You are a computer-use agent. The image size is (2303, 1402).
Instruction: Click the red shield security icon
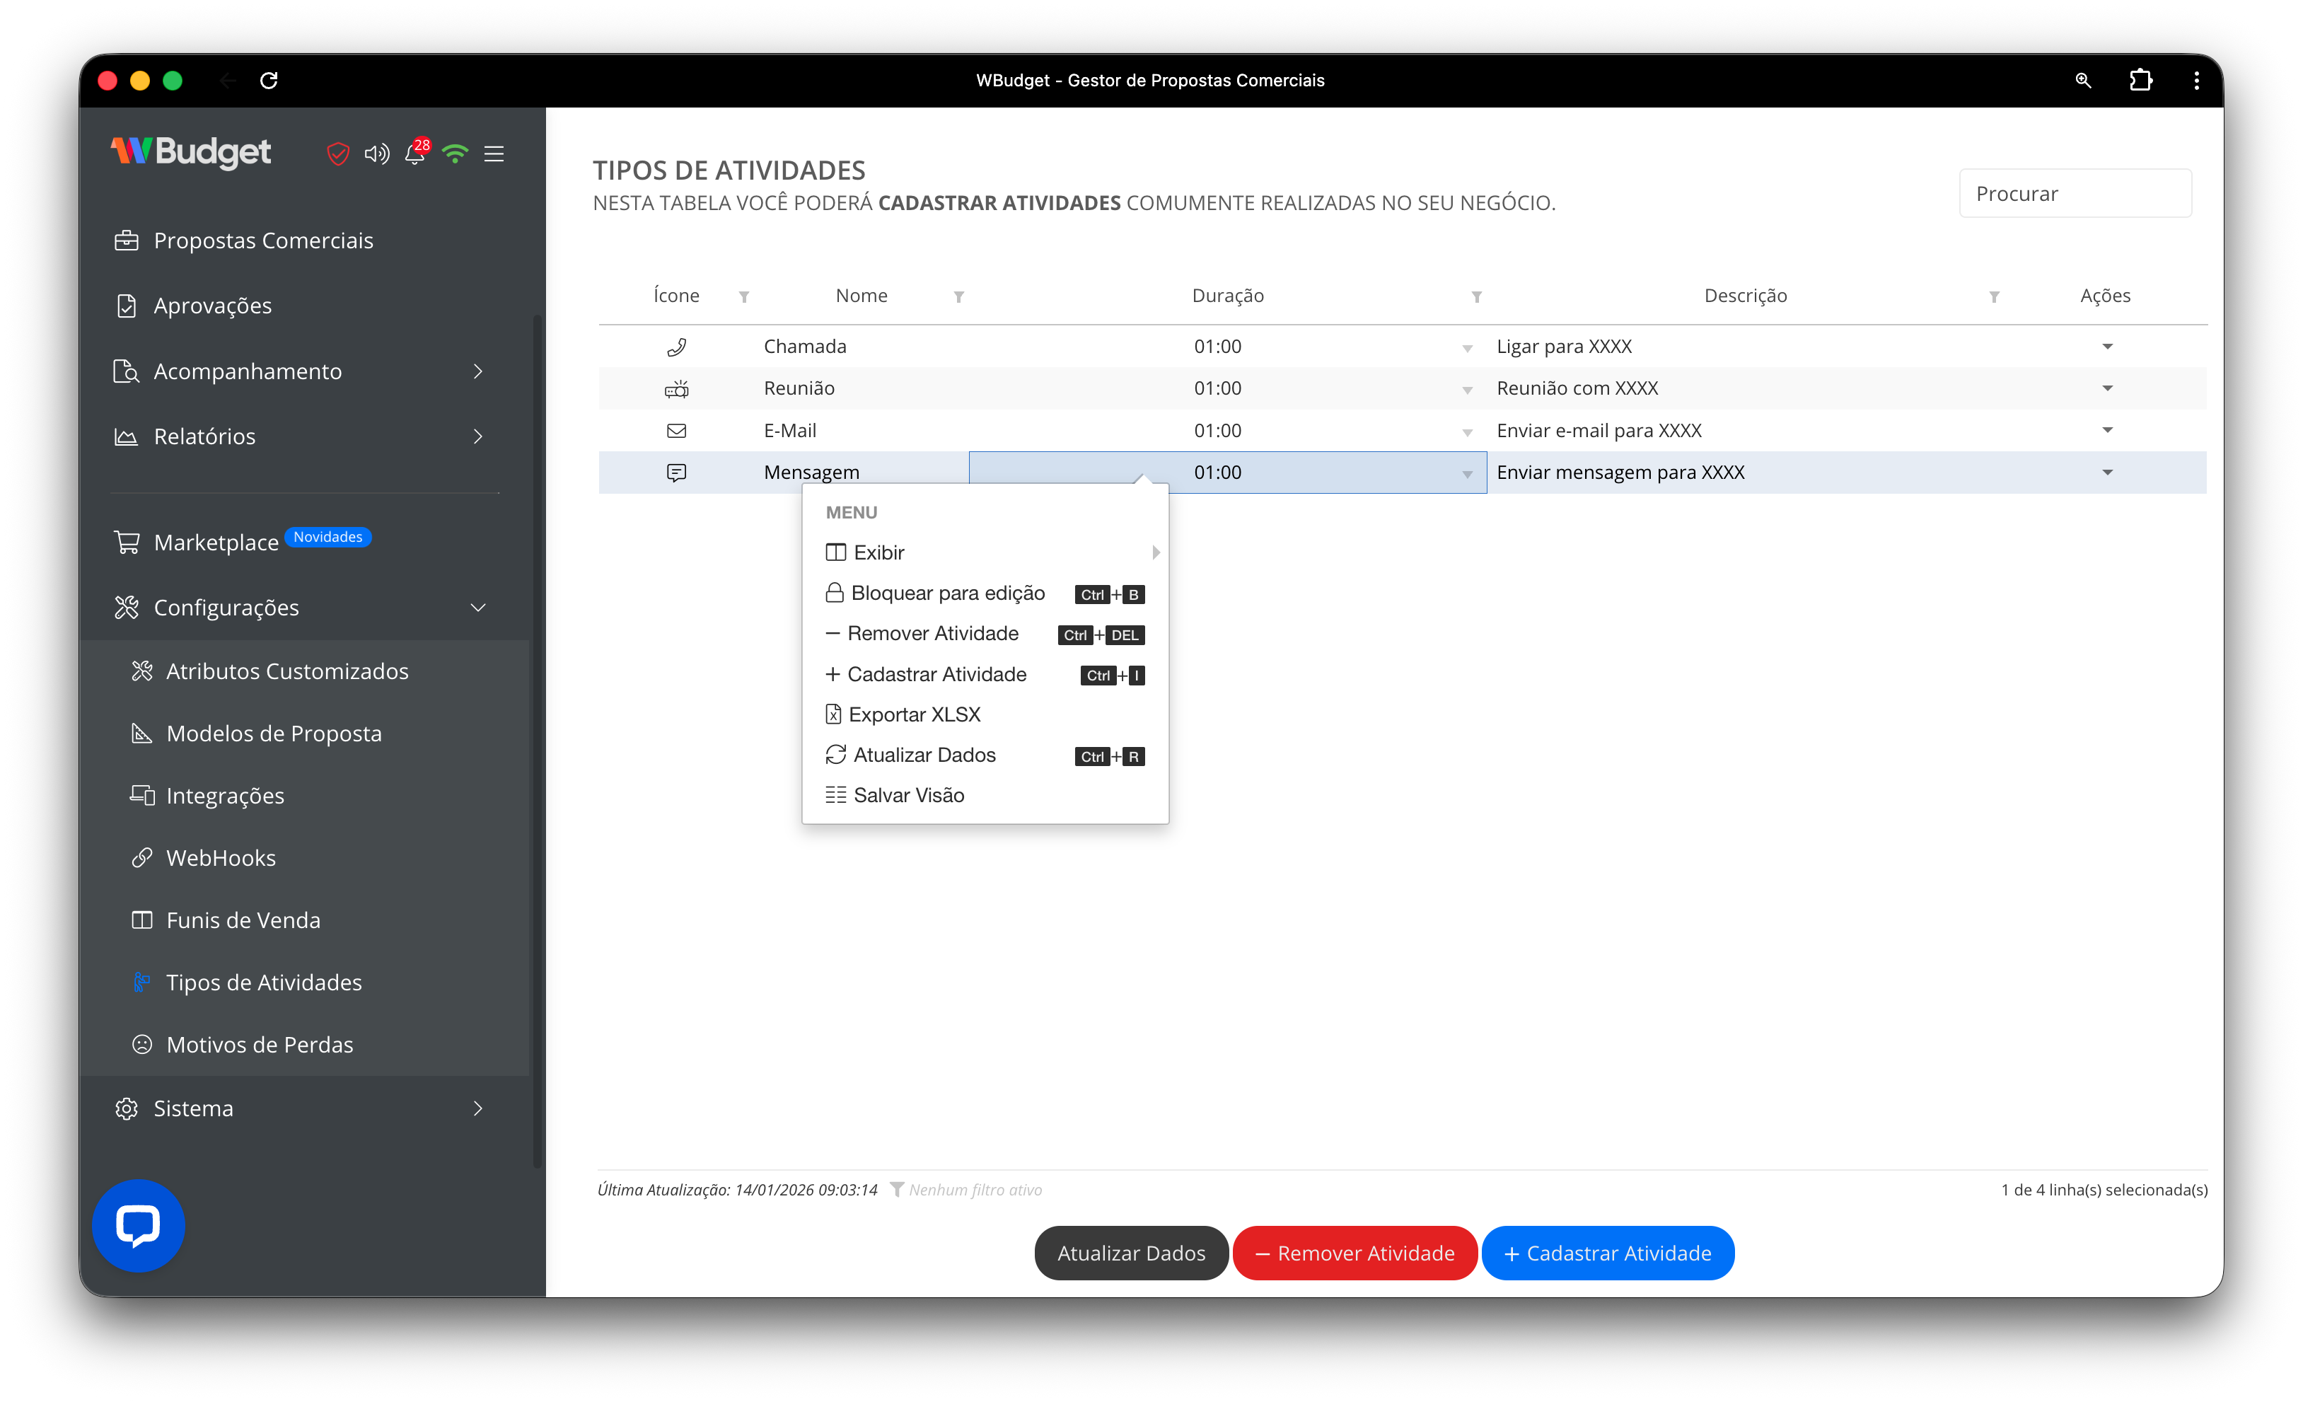[337, 153]
